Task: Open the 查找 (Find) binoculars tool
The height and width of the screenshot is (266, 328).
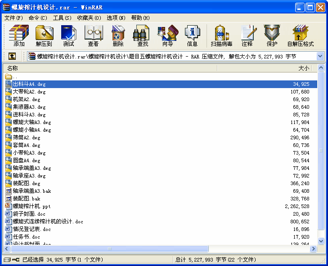Action: point(143,35)
